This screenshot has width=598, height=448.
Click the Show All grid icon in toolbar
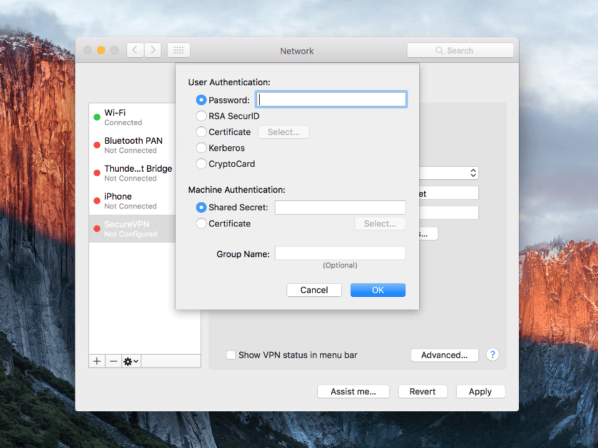pyautogui.click(x=179, y=50)
